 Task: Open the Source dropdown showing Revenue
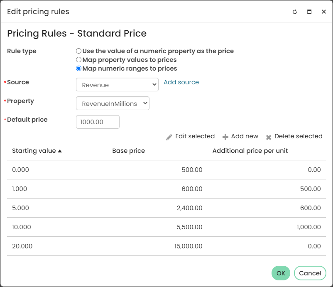pyautogui.click(x=117, y=85)
